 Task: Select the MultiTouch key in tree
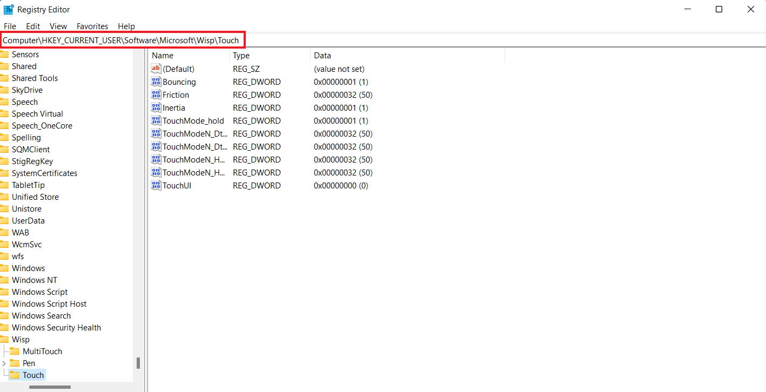[x=42, y=352]
